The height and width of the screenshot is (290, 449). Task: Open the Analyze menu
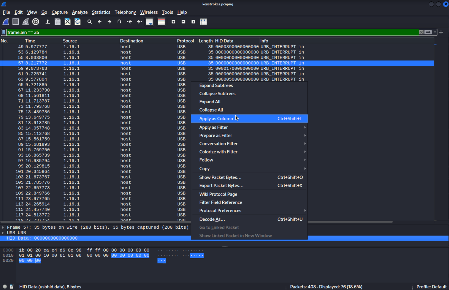[x=80, y=12]
